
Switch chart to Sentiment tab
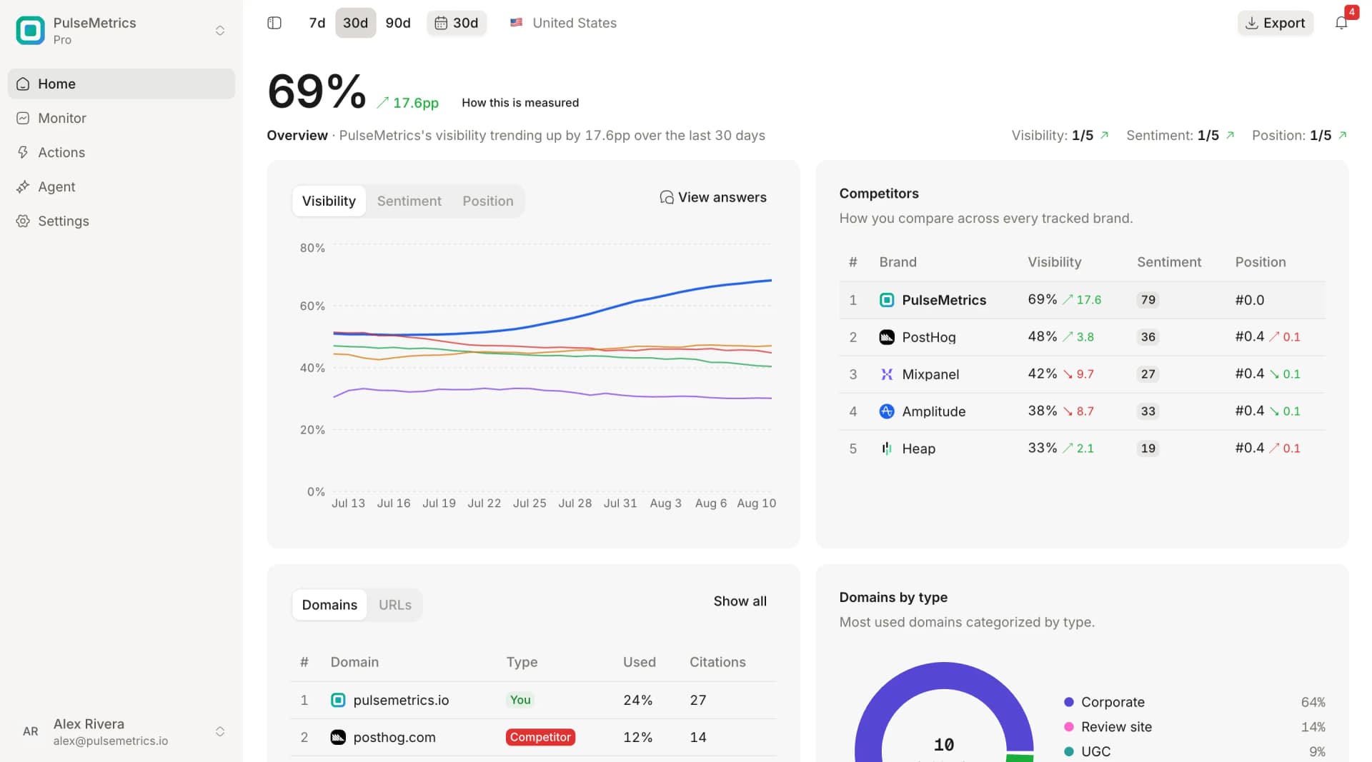click(409, 201)
